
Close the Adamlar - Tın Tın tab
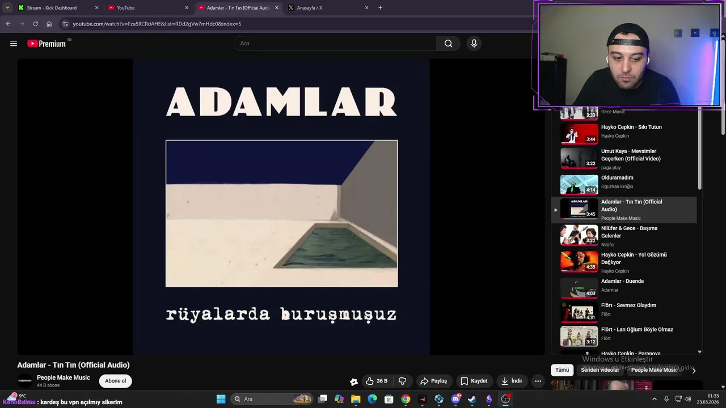coord(277,8)
